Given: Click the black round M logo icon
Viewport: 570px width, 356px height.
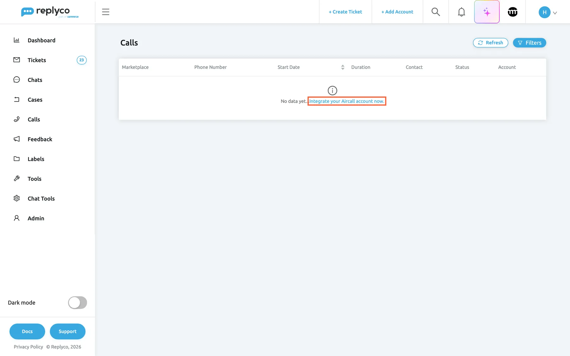Looking at the screenshot, I should (x=512, y=12).
